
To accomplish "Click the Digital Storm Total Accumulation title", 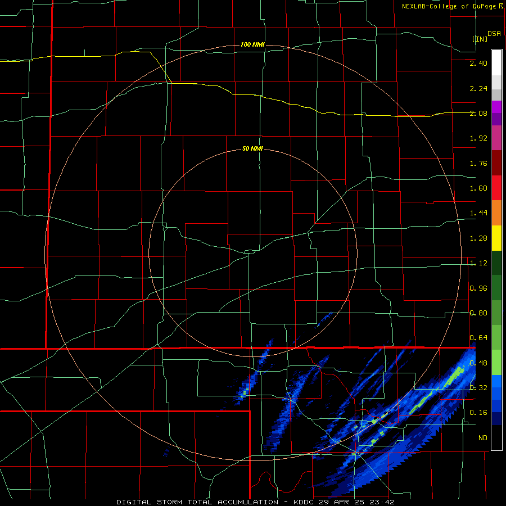I will coord(197,502).
